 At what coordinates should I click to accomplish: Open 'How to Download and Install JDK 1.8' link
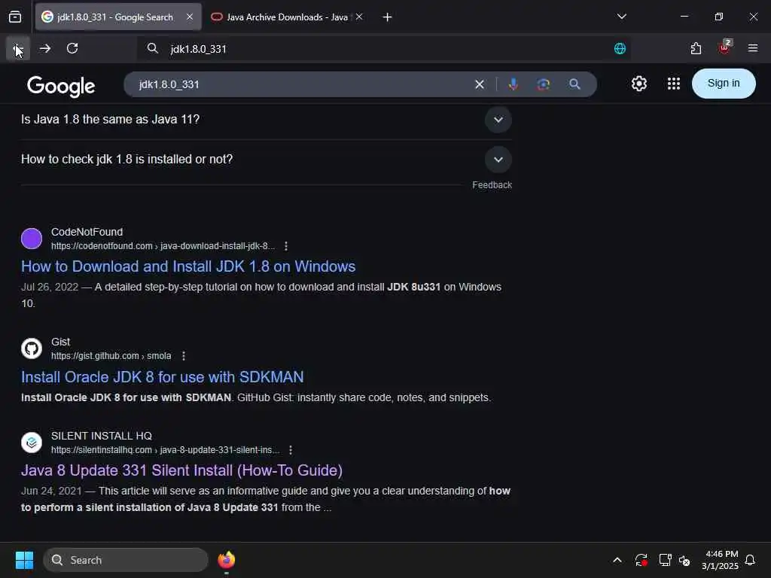(188, 266)
